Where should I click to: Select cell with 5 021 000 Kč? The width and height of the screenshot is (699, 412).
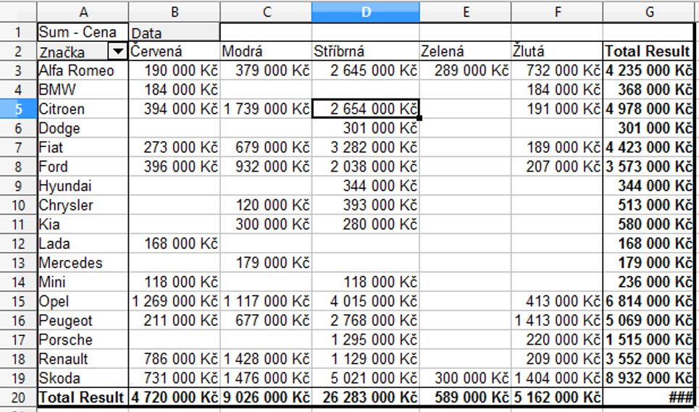tap(366, 378)
